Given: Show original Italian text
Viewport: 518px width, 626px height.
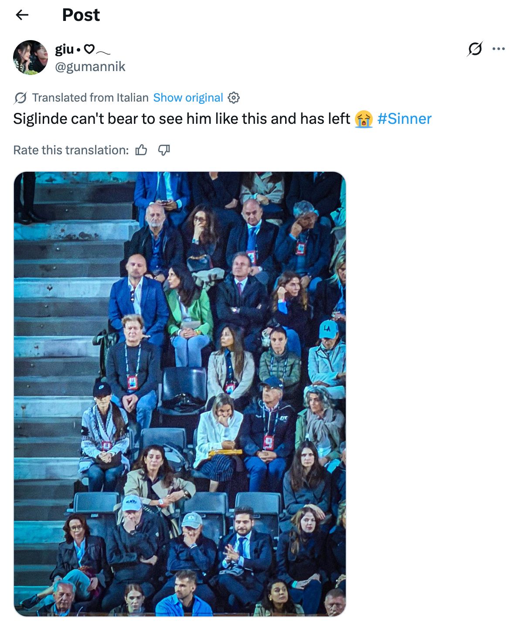Looking at the screenshot, I should click(x=188, y=98).
